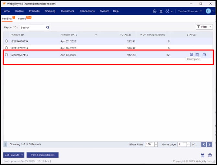
Task: Click the Apr 03, 2025 date cell
Action: click(68, 55)
